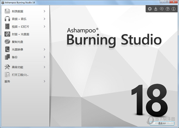Expand the arrow next to 刻录数据
Image resolution: width=179 pixels, height=128 pixels.
click(x=44, y=11)
